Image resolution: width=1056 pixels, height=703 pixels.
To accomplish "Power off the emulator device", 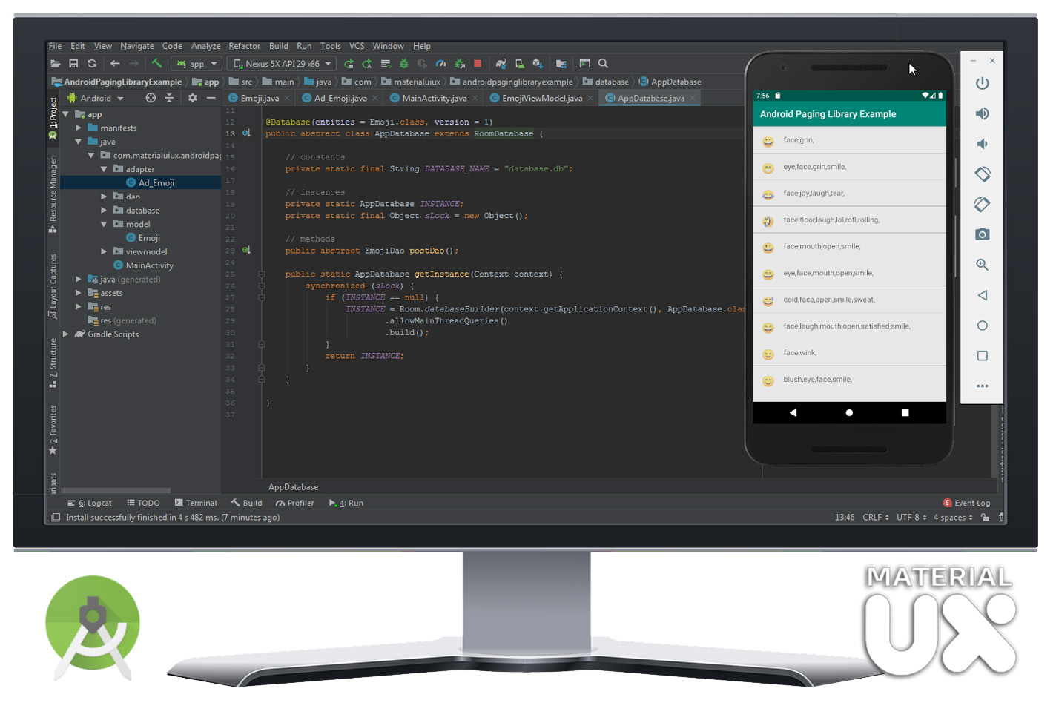I will (x=982, y=84).
